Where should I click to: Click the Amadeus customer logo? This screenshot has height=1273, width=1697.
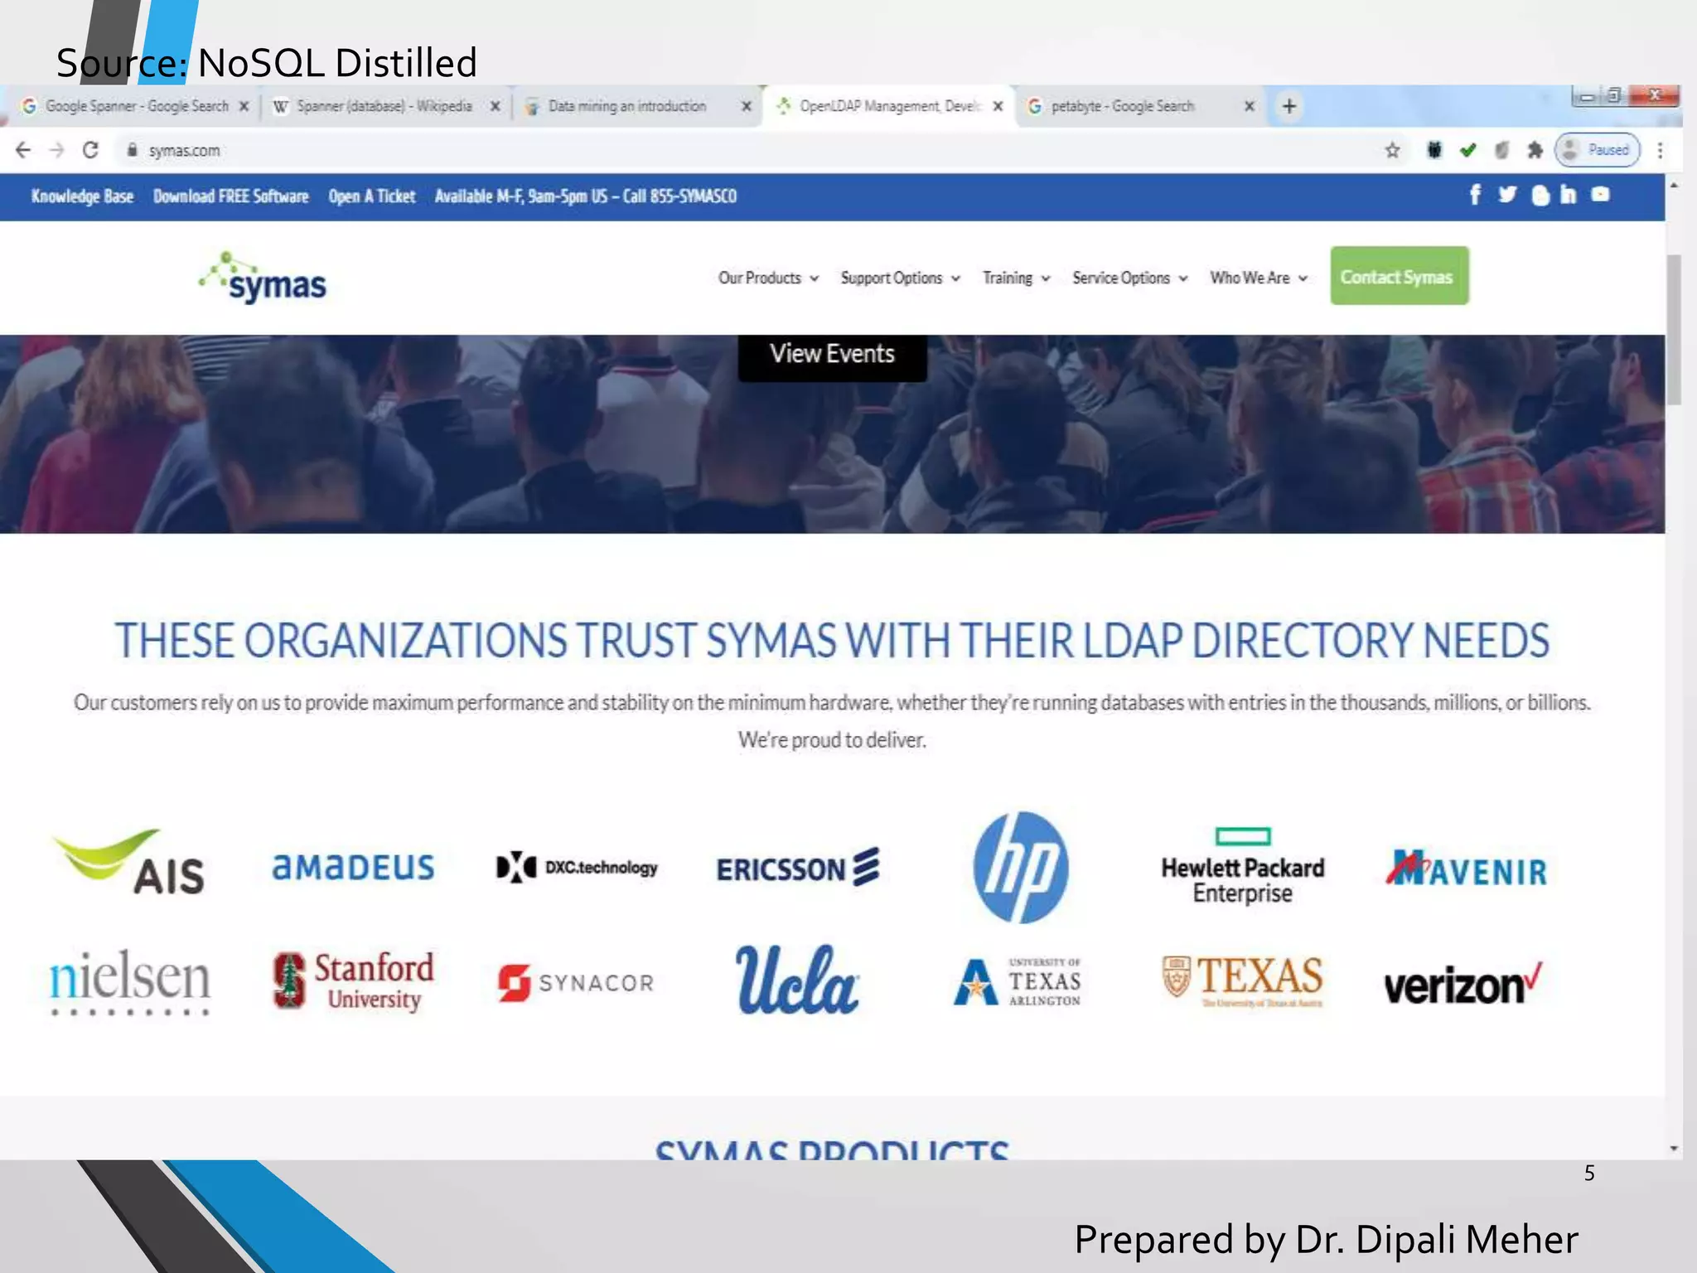coord(353,867)
